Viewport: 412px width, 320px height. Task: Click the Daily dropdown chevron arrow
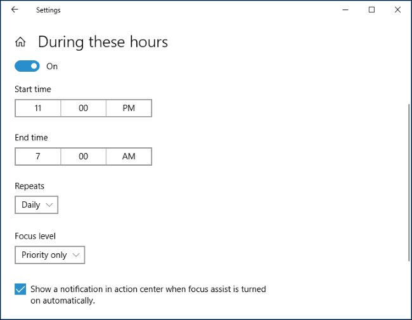pos(50,205)
